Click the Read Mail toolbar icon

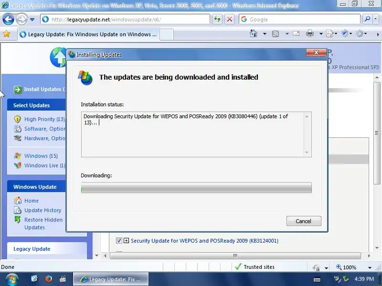coord(296,33)
